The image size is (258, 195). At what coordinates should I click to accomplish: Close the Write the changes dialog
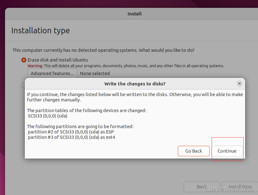point(240,84)
